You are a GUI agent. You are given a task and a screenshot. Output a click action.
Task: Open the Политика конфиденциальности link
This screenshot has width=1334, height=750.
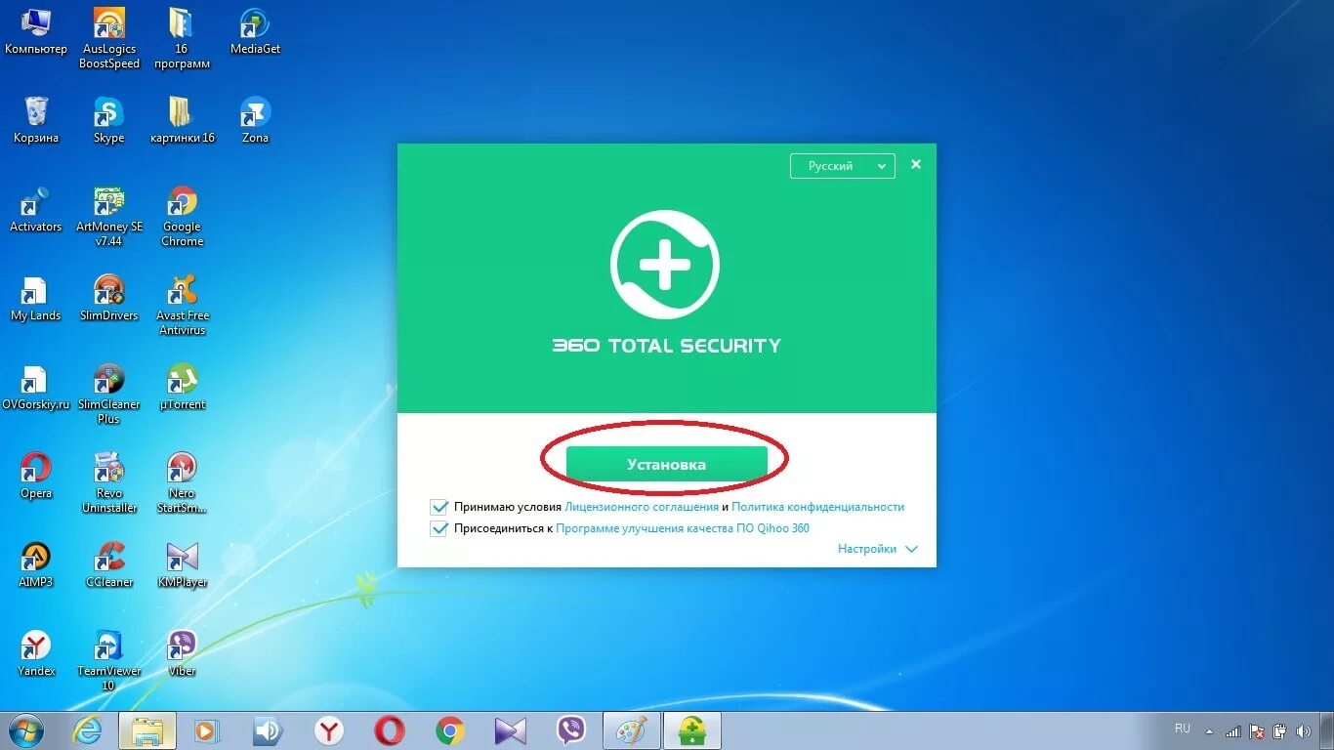click(817, 507)
